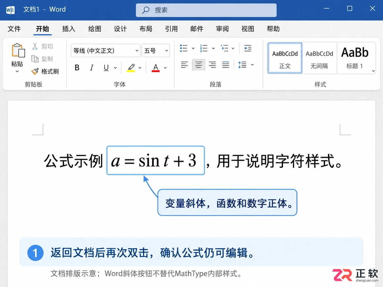Click the Paste clipboard icon
Image resolution: width=383 pixels, height=287 pixels.
coord(18,50)
